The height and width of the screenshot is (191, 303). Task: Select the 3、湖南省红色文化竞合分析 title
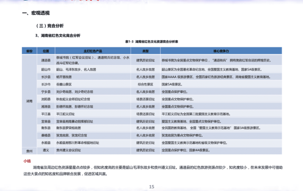(x=57, y=36)
